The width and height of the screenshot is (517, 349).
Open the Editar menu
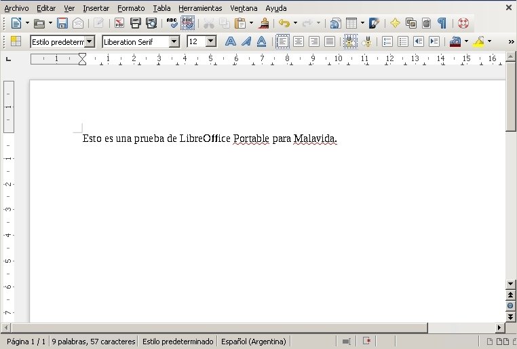point(46,8)
